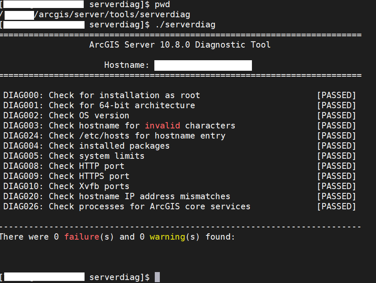Click the DIAG001 64-bit architecture line

click(99, 105)
